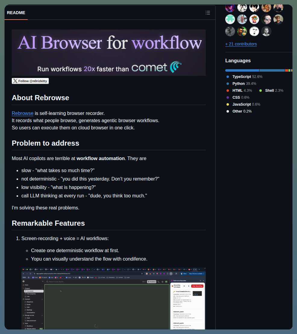Open the mustached man avatar in top row
Screen dimensions: 297x334
click(266, 8)
